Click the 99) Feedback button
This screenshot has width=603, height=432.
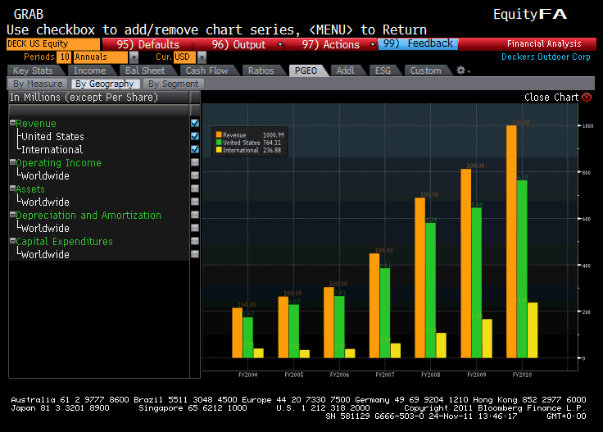point(417,44)
